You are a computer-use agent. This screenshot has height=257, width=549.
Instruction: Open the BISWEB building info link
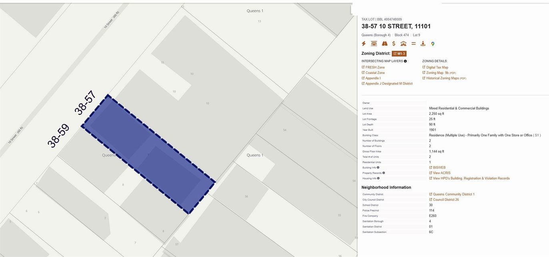pos(439,168)
